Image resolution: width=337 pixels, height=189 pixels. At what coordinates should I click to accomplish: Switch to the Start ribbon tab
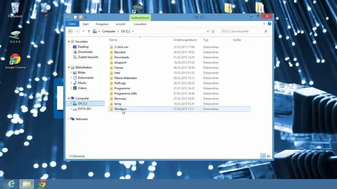point(85,24)
